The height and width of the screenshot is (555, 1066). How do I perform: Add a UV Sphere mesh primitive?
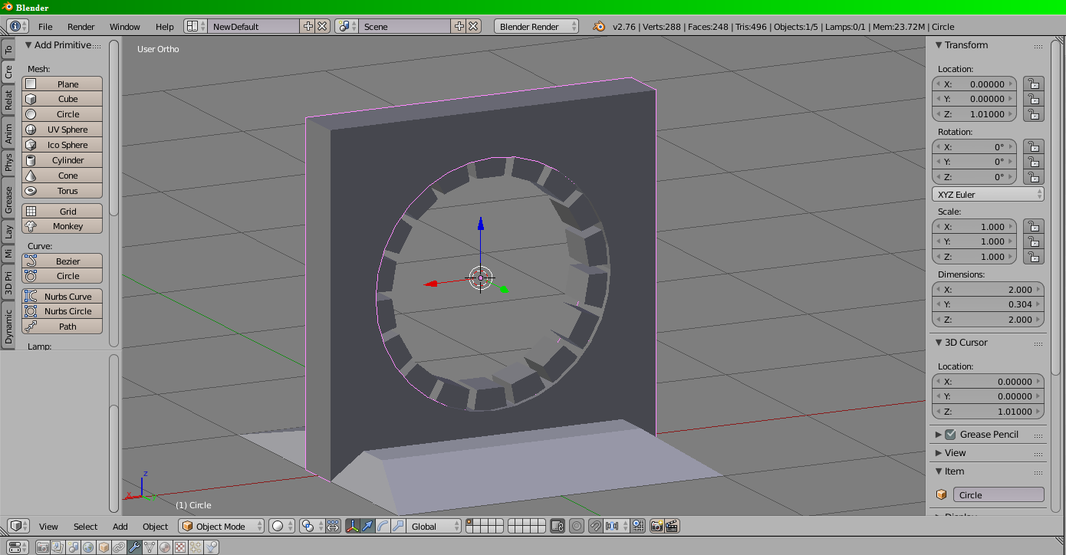click(62, 130)
